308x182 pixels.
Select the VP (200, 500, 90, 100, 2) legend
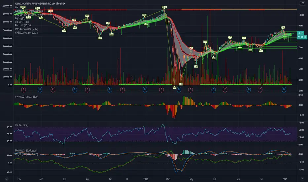(27, 33)
